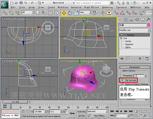Open the Animation menu
This screenshot has width=153, height=119.
(76, 7)
